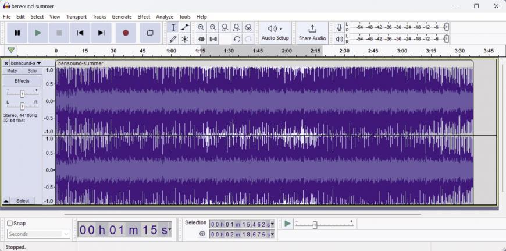Click the Selection settings gear icon
This screenshot has height=251, width=506.
[x=202, y=234]
